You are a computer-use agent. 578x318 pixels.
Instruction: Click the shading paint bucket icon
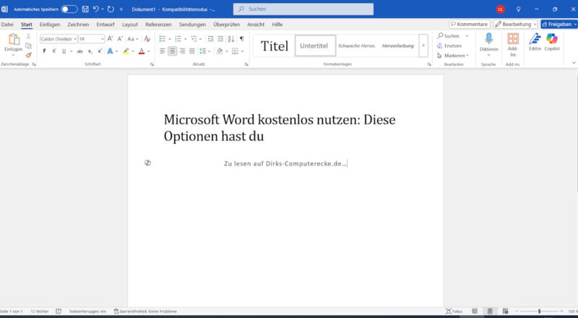tap(220, 51)
